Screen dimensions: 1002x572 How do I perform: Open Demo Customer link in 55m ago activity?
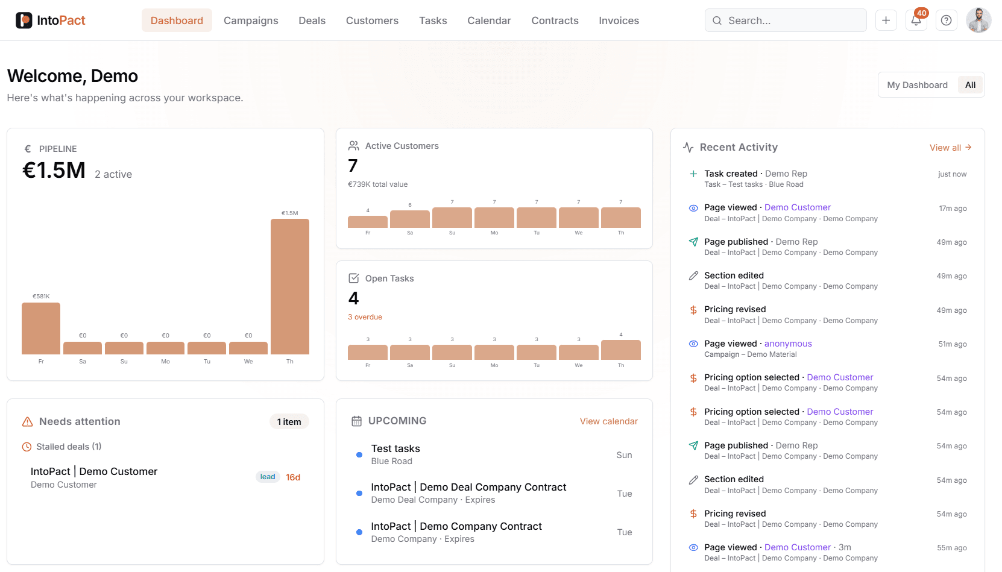[x=797, y=547]
